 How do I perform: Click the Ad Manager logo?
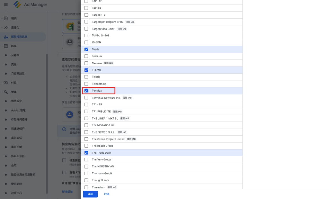[x=17, y=5]
